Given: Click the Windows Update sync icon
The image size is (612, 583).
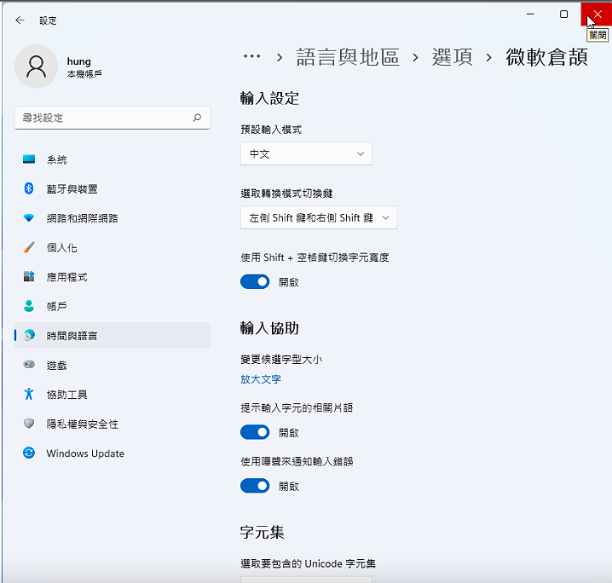Looking at the screenshot, I should (x=29, y=453).
